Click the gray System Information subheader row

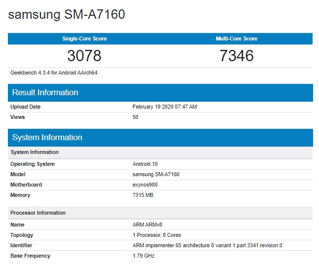pos(160,152)
